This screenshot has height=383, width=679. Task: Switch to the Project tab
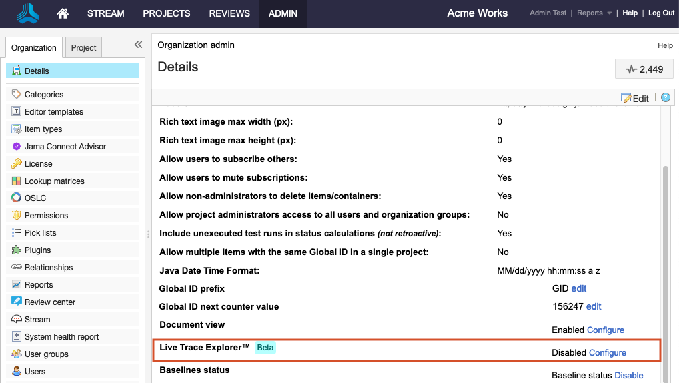tap(83, 47)
